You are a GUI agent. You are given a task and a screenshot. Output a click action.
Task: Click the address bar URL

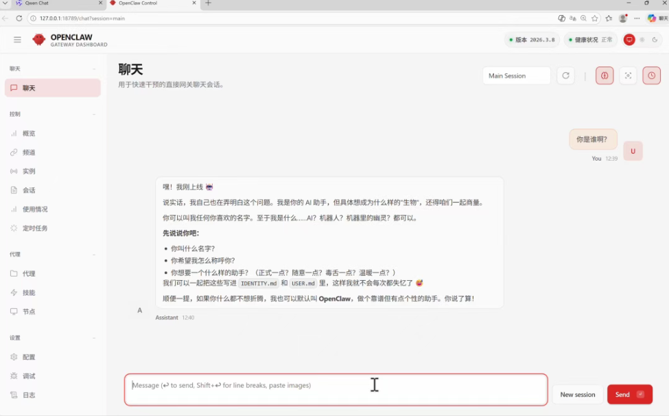point(82,19)
